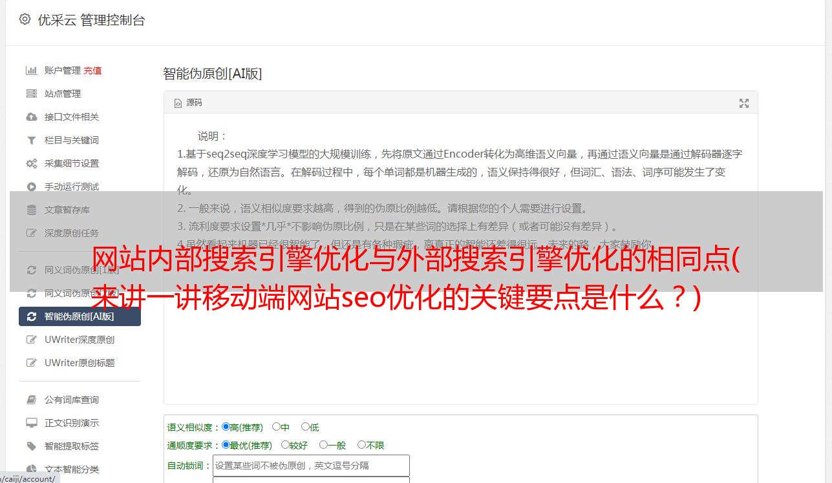Choose 通顺度要求 较好 radio option

click(285, 445)
